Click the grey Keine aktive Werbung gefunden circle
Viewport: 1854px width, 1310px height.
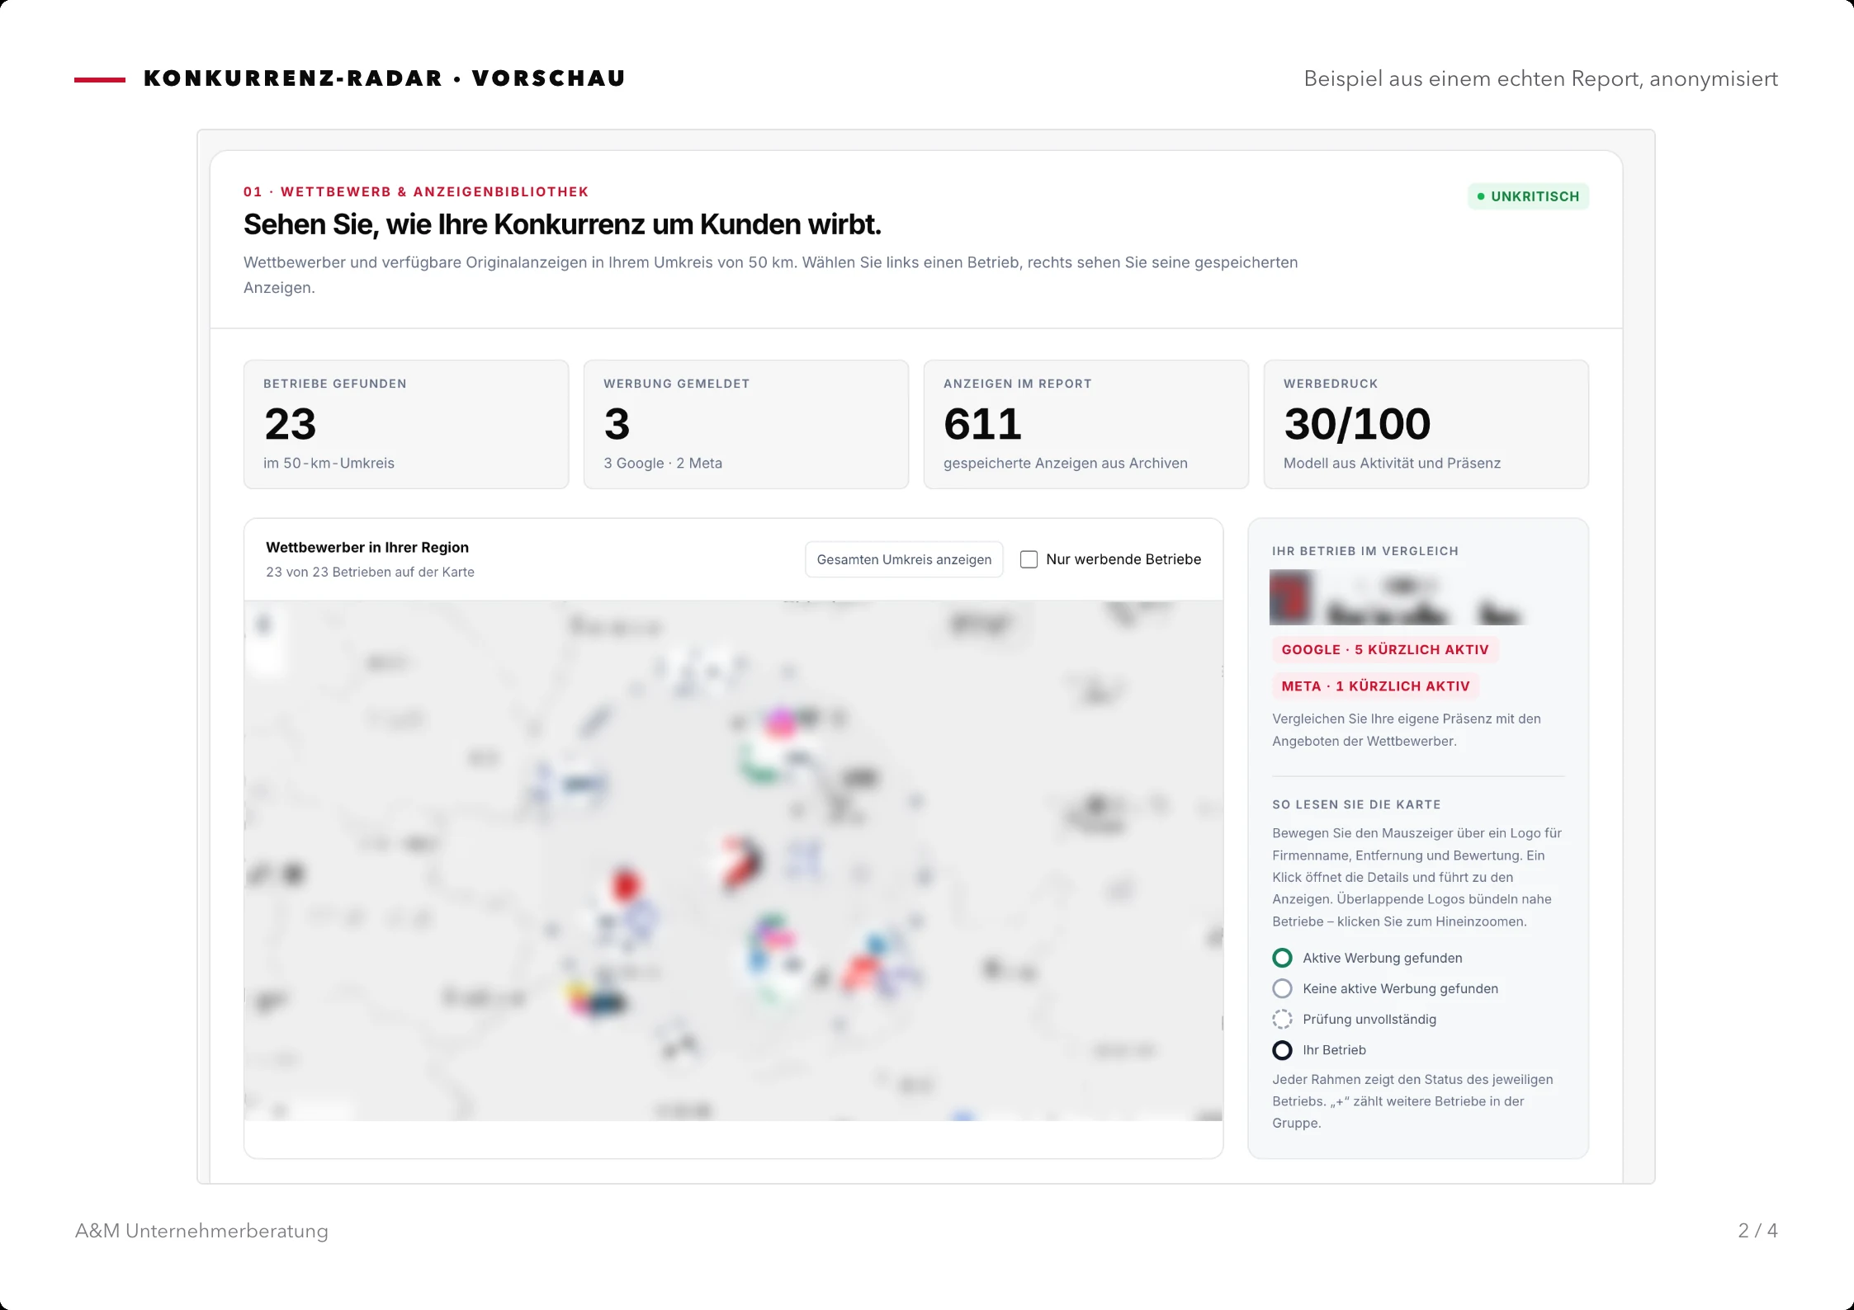[x=1282, y=988]
